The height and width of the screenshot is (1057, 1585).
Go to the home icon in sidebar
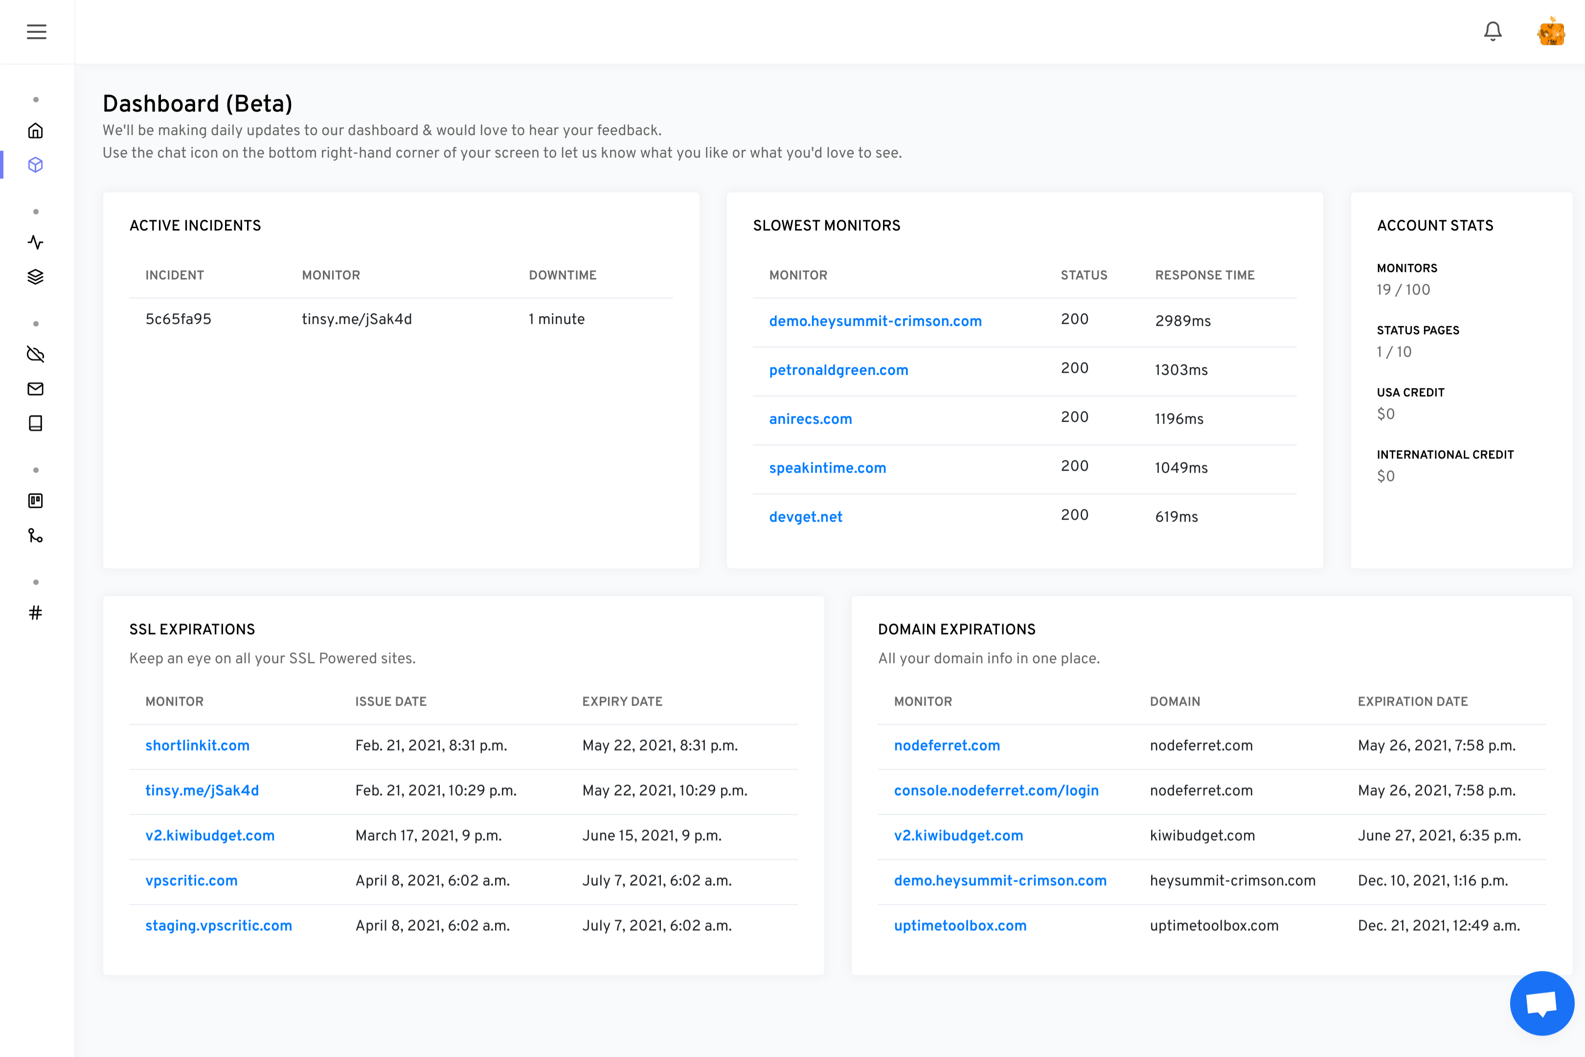pyautogui.click(x=36, y=131)
